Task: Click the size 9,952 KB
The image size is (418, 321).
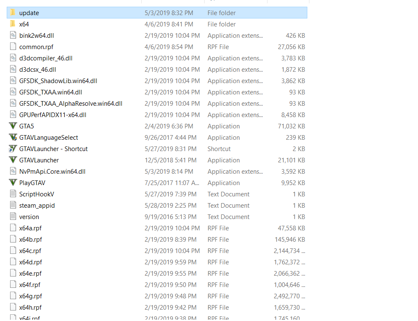Action: point(293,183)
